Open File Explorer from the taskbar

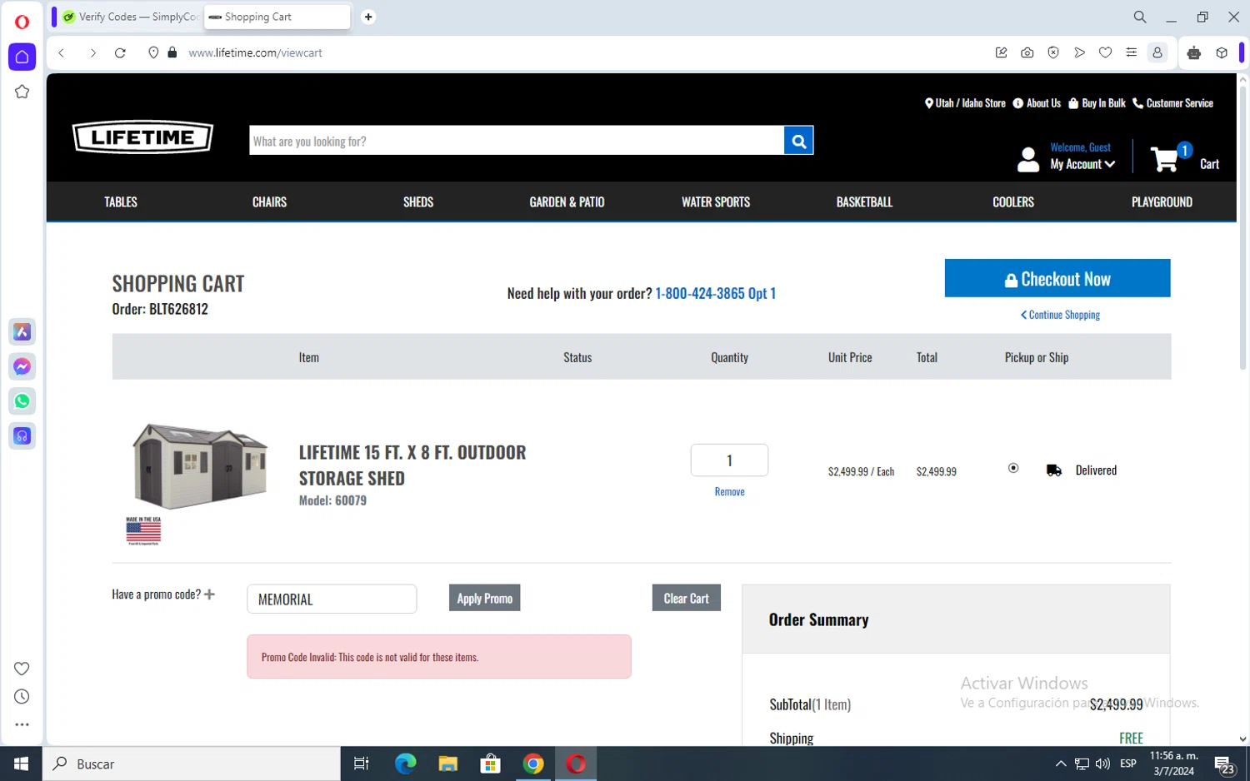[447, 764]
